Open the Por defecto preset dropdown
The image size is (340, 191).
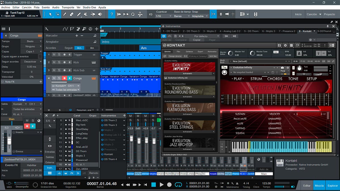[203, 36]
